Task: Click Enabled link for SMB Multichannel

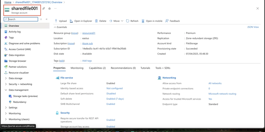Action: [x=111, y=104]
